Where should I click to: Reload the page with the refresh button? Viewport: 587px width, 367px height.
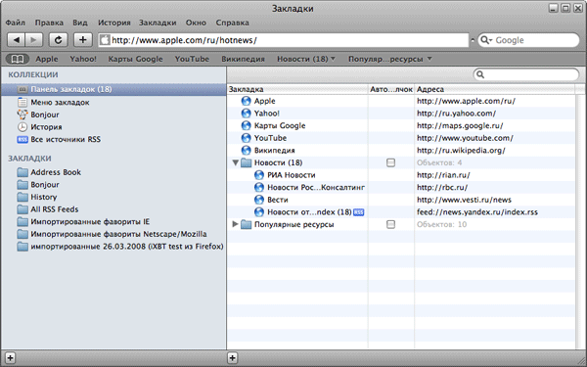(58, 40)
